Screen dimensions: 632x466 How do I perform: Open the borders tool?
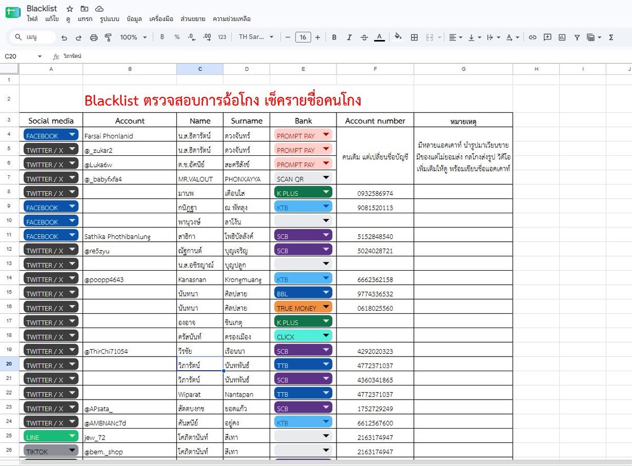click(x=414, y=37)
